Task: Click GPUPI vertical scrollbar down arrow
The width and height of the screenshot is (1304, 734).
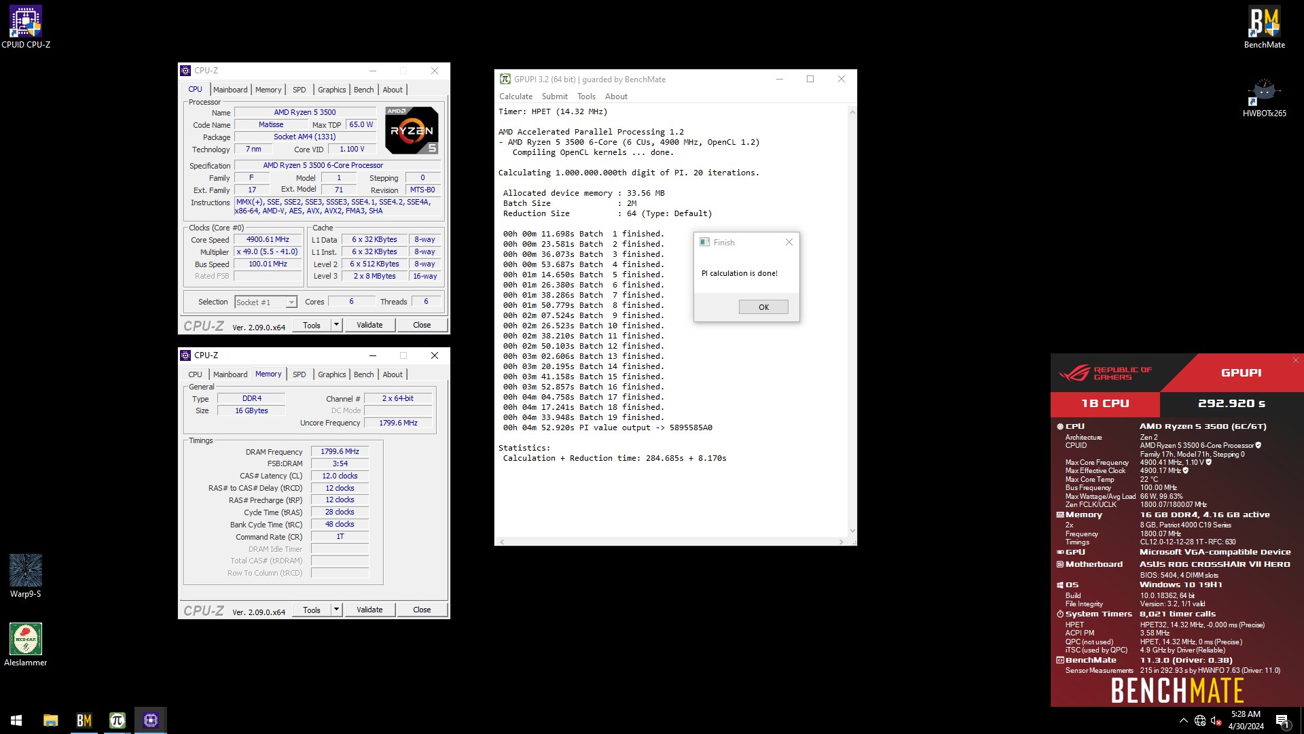Action: pos(852,531)
